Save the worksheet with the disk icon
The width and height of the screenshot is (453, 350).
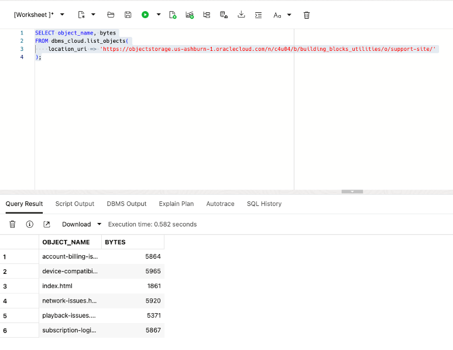(x=128, y=15)
